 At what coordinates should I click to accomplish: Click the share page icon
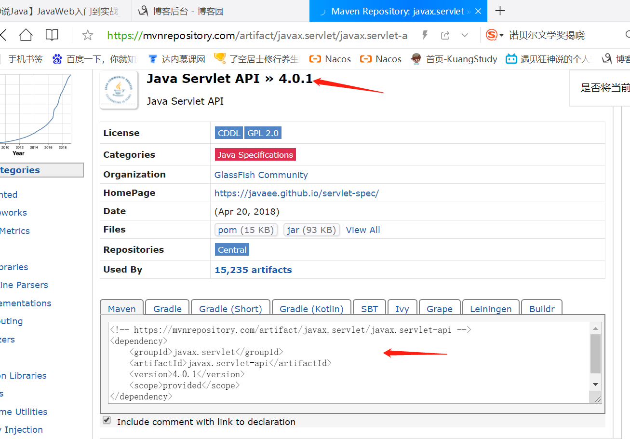pos(445,35)
